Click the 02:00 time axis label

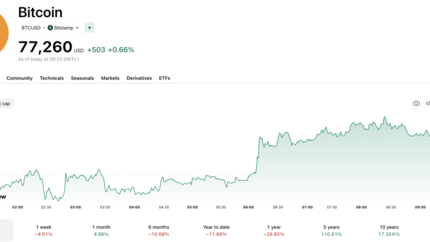18,207
